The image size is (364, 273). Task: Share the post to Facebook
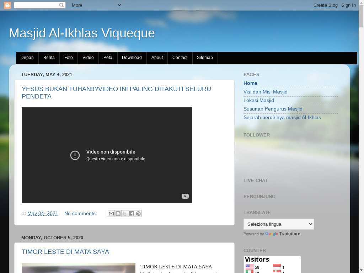132,214
